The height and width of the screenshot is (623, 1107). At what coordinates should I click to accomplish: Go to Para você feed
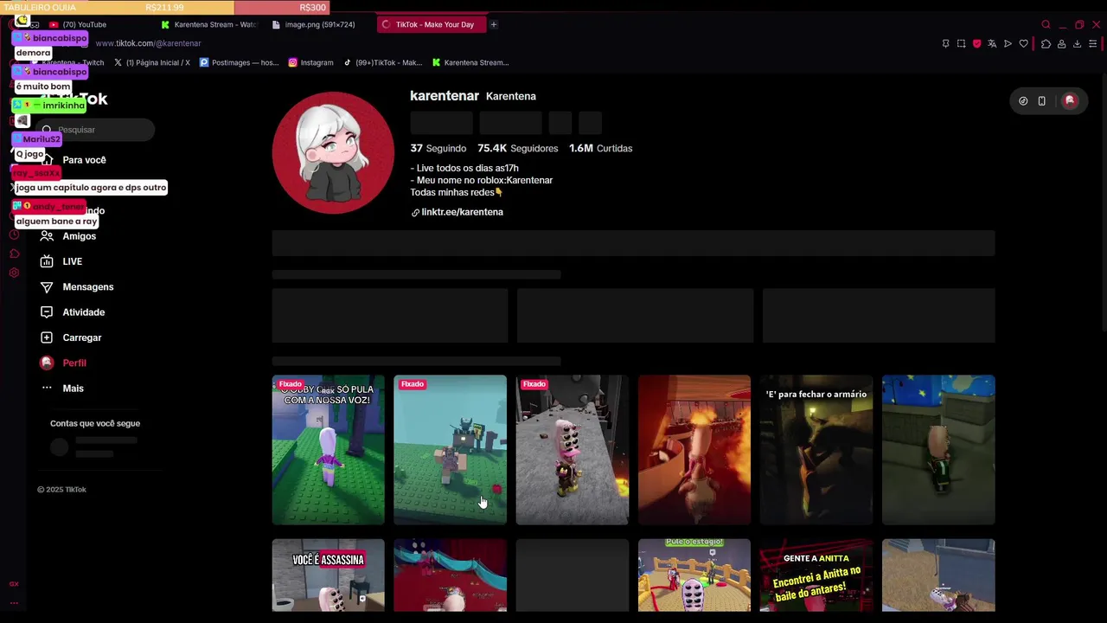click(x=84, y=160)
